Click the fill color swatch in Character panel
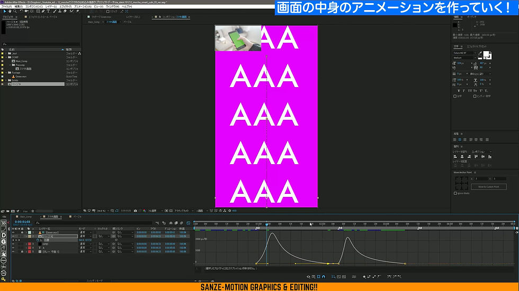 (x=486, y=54)
